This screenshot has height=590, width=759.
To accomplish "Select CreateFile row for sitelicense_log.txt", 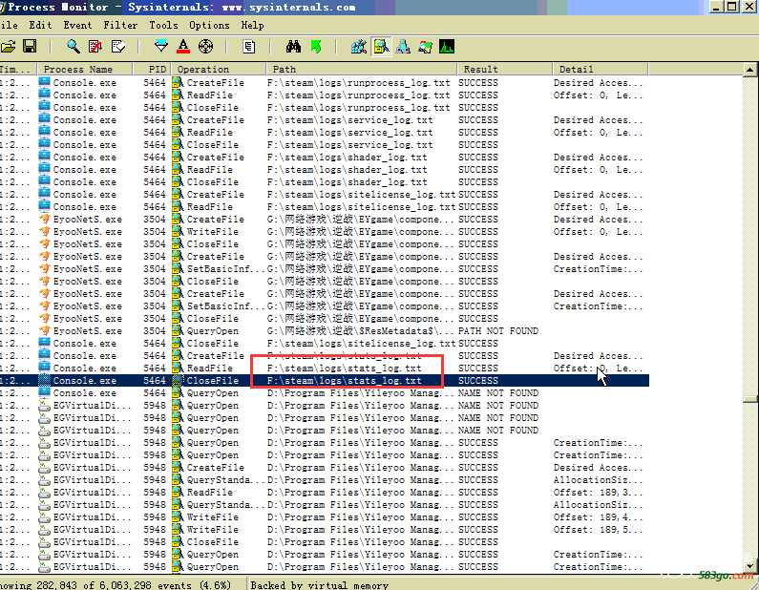I will (x=325, y=195).
